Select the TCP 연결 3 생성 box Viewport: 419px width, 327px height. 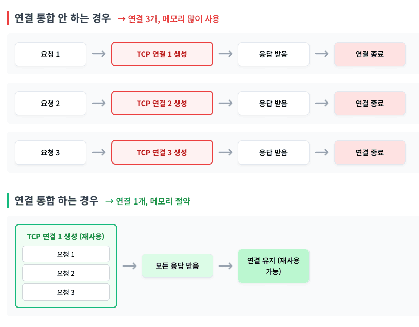(x=162, y=152)
